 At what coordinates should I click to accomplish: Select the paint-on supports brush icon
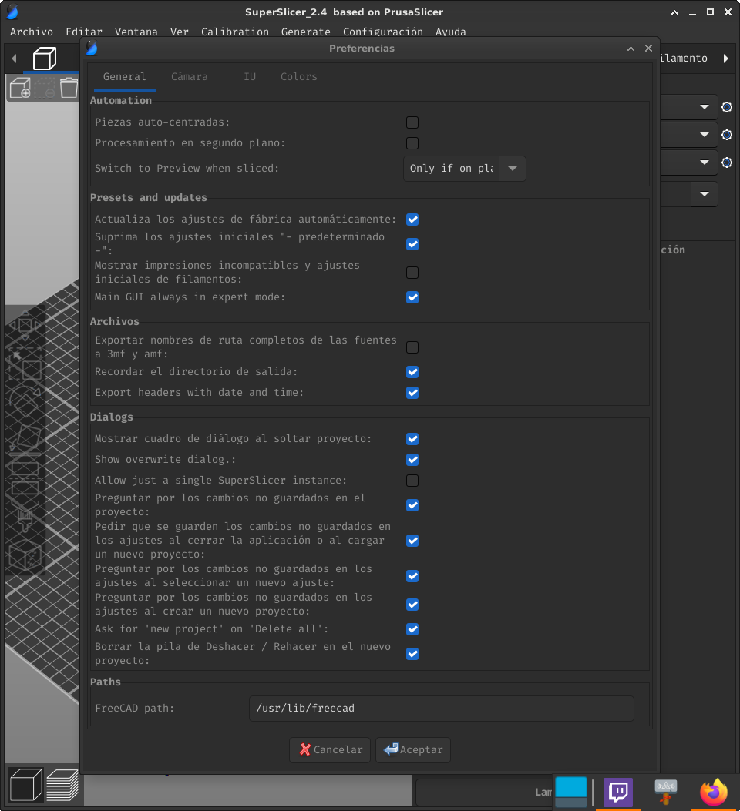pos(25,520)
